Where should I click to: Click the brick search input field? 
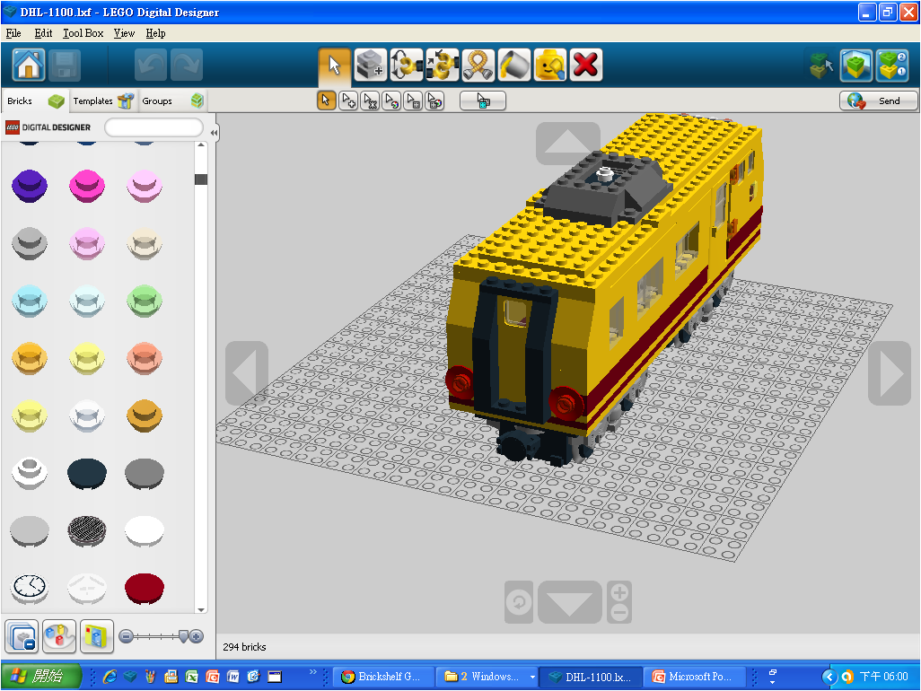point(153,127)
